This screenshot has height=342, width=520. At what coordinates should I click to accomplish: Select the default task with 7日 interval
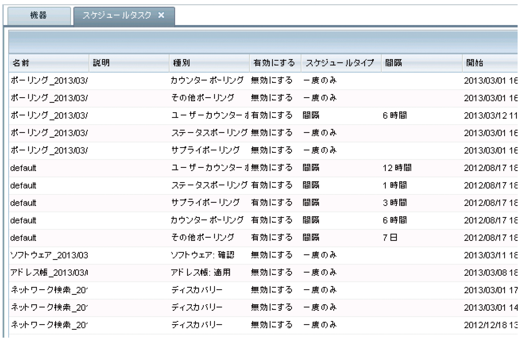127,237
